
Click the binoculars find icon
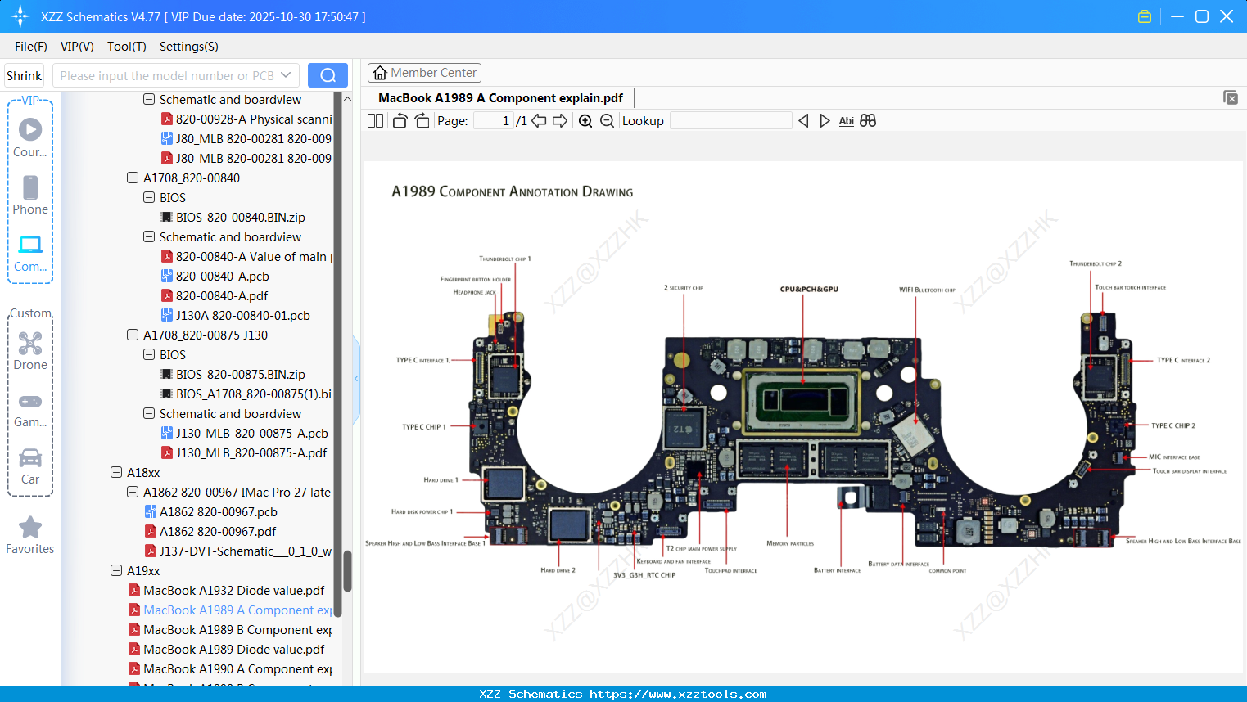coord(868,121)
